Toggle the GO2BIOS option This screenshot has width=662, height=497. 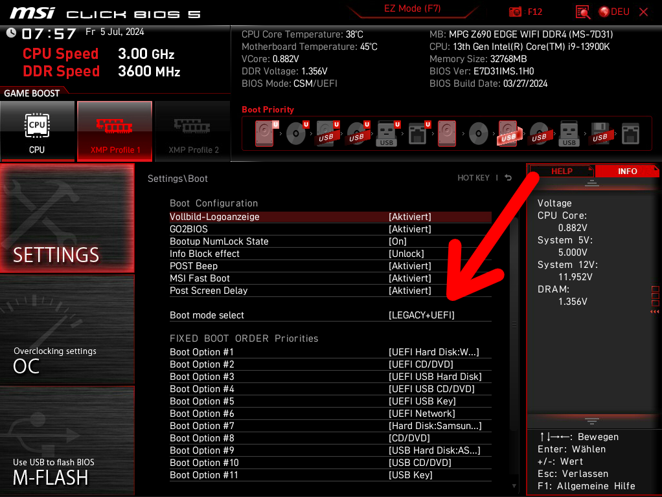[330, 229]
